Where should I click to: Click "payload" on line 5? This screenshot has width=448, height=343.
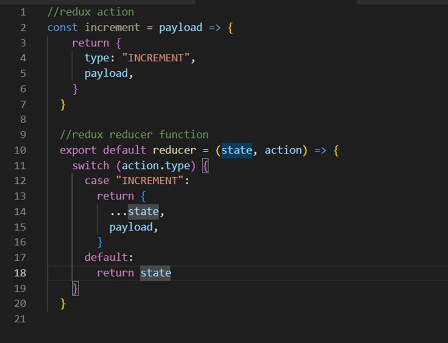(106, 73)
